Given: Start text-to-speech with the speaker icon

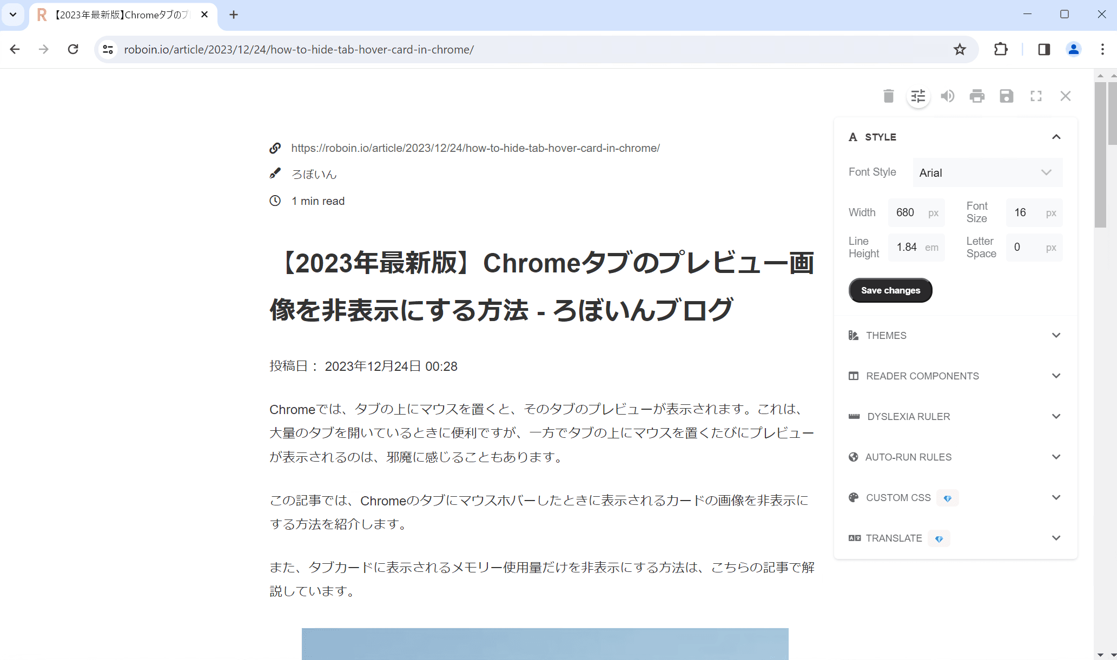Looking at the screenshot, I should point(947,96).
